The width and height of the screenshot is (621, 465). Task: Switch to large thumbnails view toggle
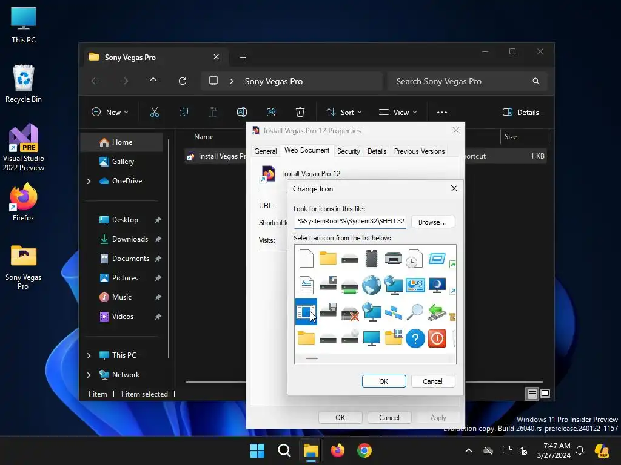coord(545,394)
